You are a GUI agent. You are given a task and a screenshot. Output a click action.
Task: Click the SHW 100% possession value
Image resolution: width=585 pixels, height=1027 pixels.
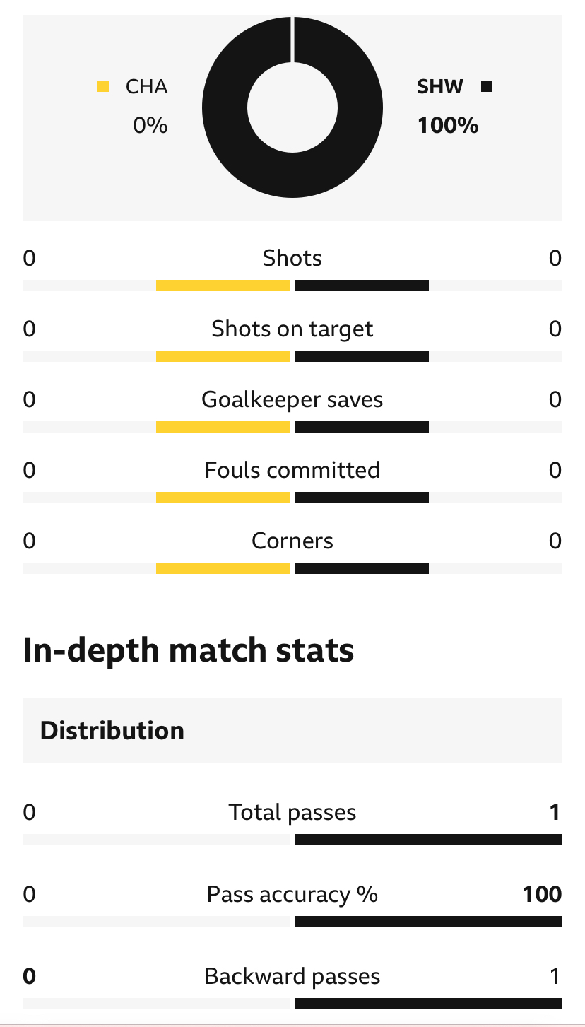pyautogui.click(x=448, y=126)
